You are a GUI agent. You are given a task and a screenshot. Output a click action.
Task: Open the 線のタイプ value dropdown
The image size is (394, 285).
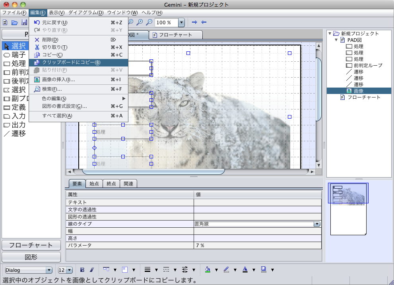317,224
